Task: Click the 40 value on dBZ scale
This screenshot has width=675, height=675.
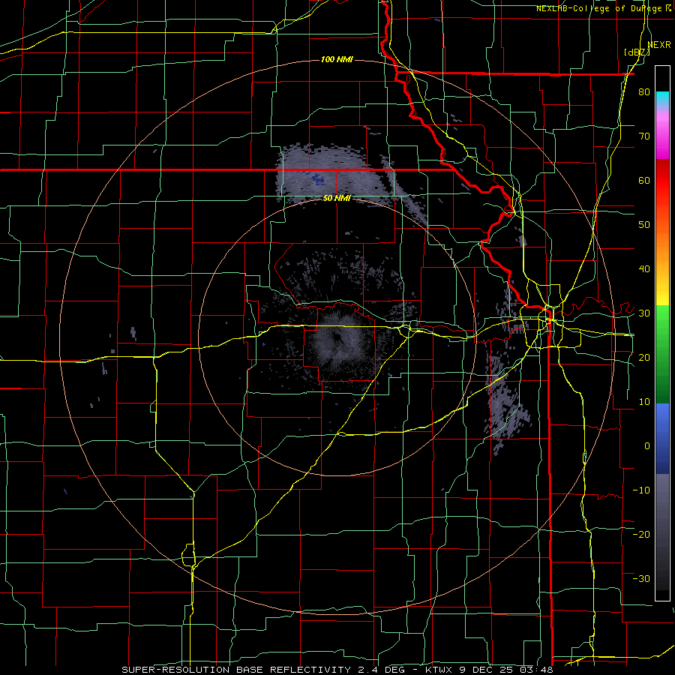Action: [644, 269]
